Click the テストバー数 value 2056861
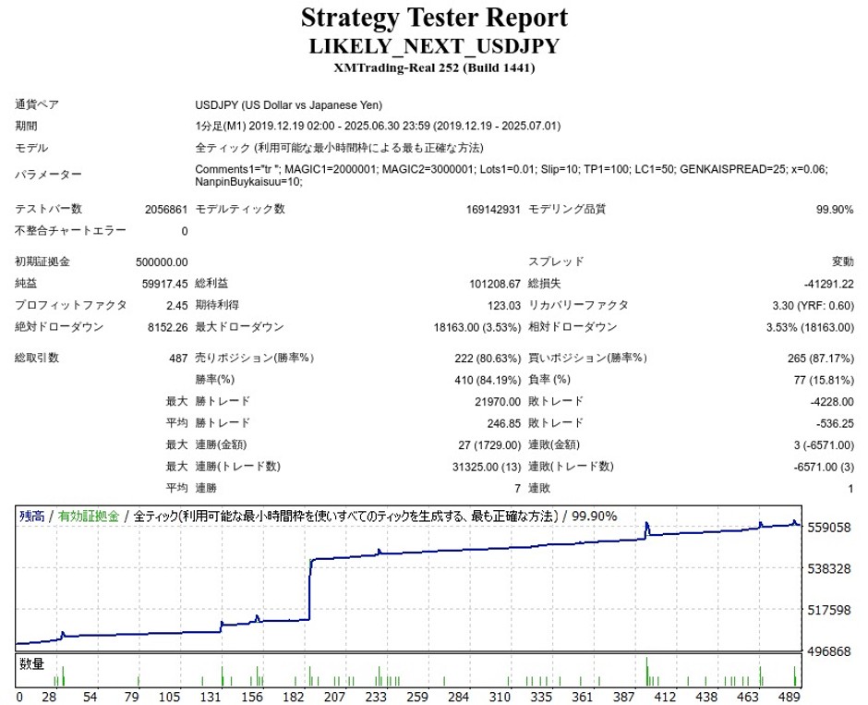Screen dimensions: 868x705 click(166, 210)
